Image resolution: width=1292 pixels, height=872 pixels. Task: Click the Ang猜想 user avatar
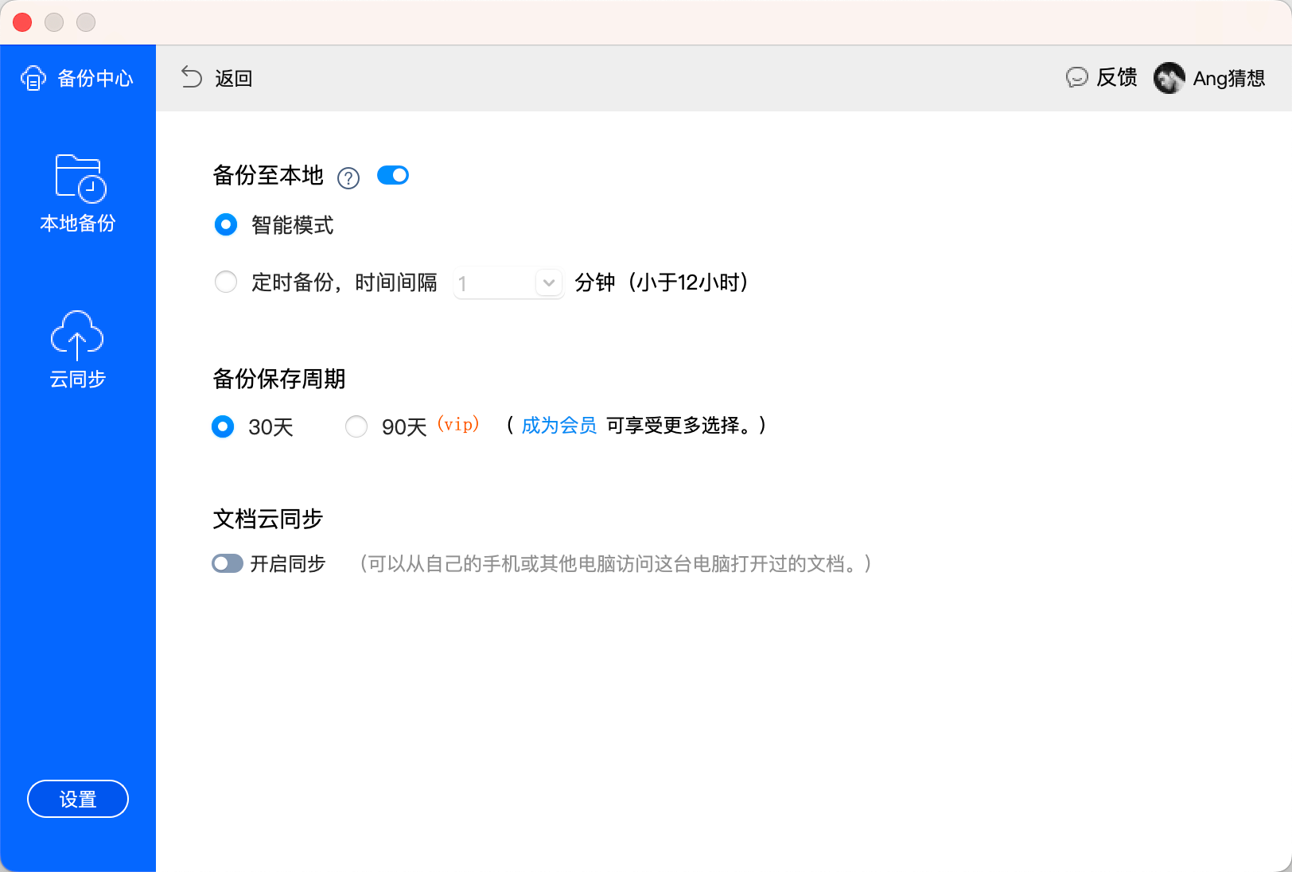tap(1169, 78)
